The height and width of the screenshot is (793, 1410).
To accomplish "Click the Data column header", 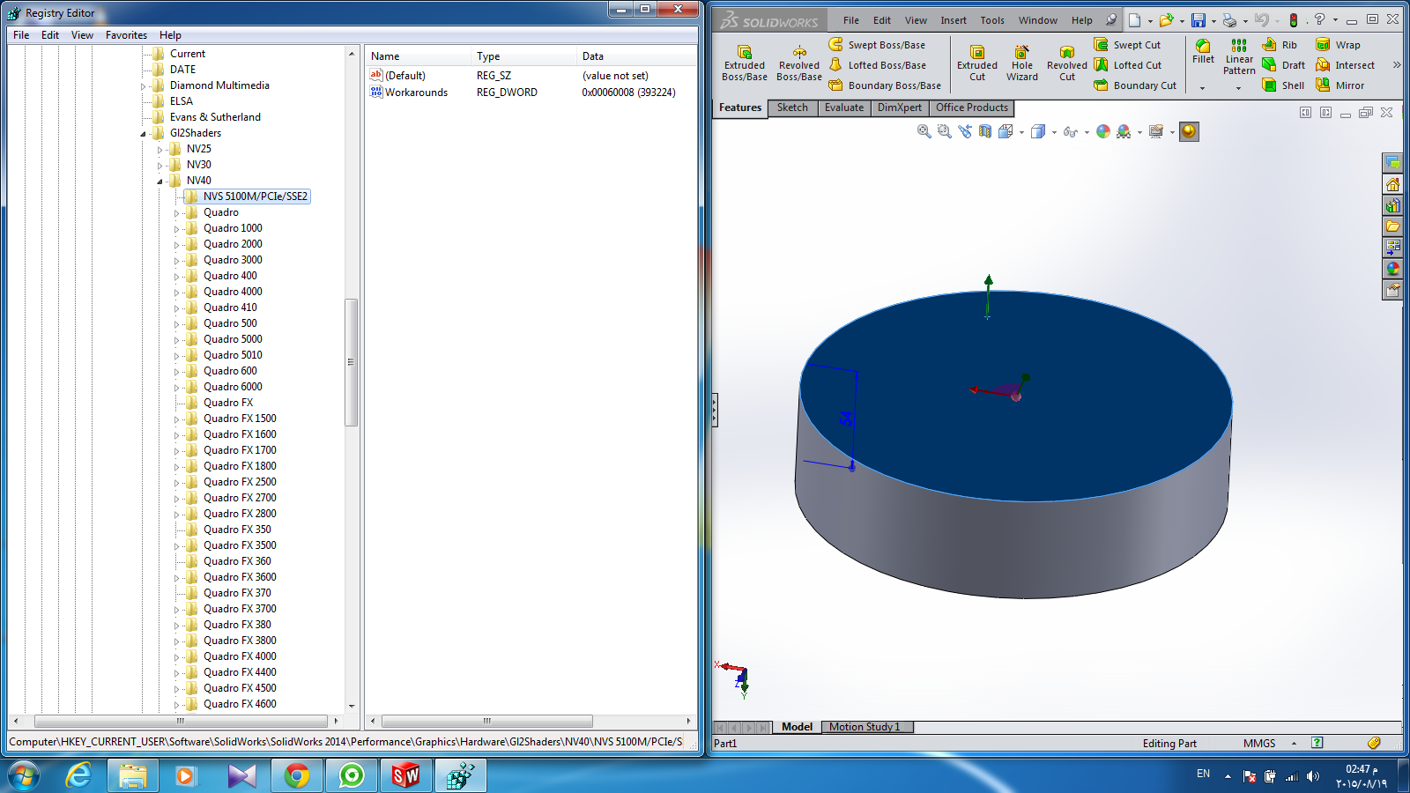I will point(636,56).
